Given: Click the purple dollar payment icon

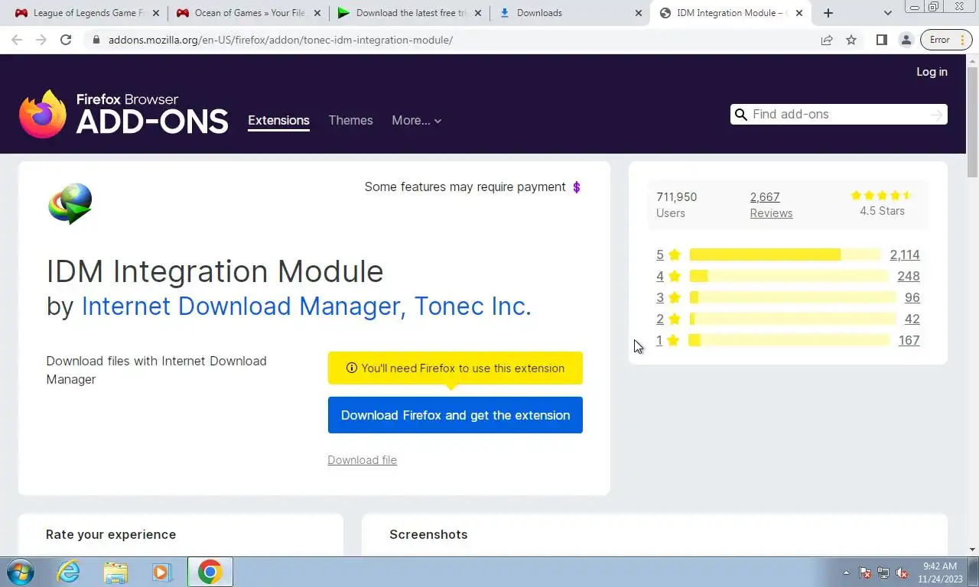Looking at the screenshot, I should click(577, 187).
